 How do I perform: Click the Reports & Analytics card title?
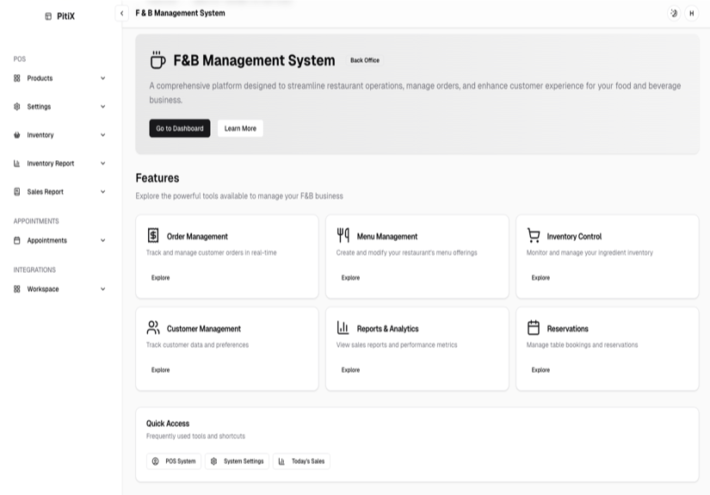click(387, 329)
